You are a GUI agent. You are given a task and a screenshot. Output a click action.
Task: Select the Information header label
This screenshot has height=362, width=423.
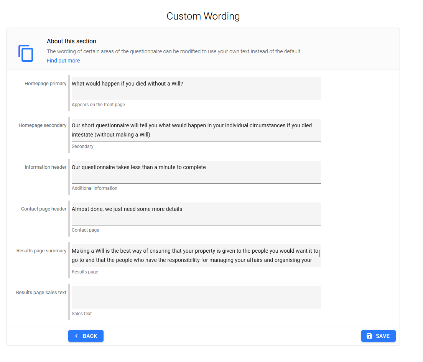[45, 167]
